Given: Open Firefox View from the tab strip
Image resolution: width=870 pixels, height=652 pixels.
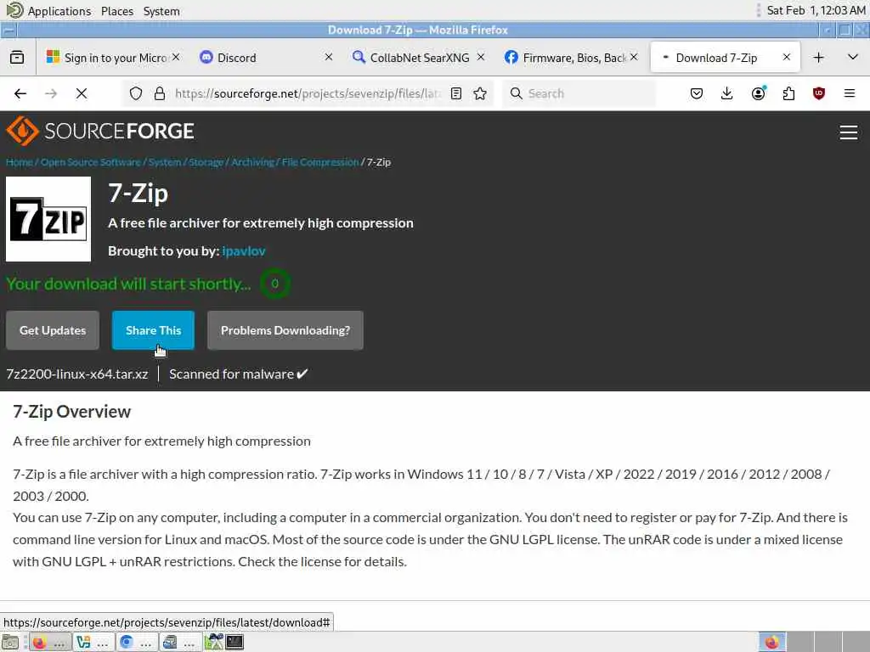Looking at the screenshot, I should (17, 57).
